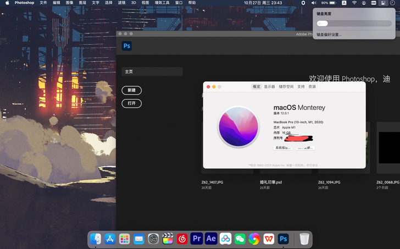Open the 视图 menu
The width and height of the screenshot is (400, 249).
[x=145, y=3]
